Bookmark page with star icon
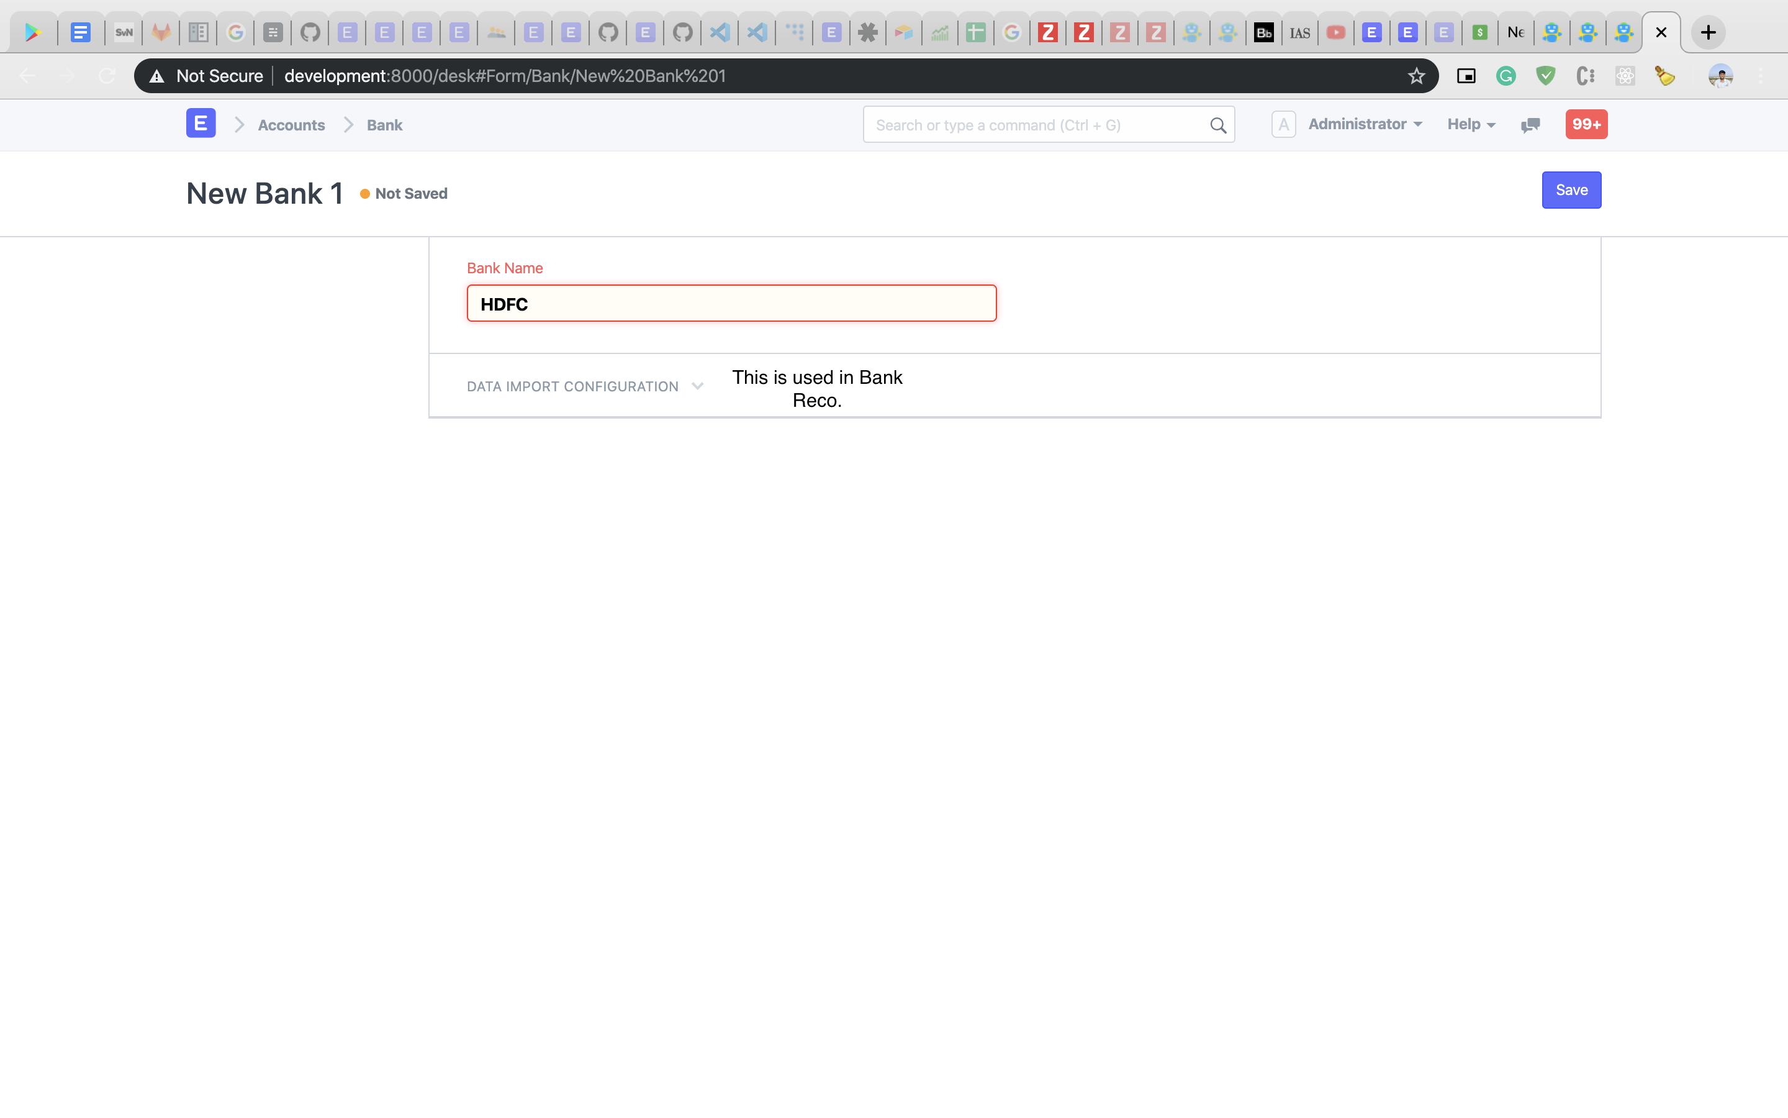Screen dimensions: 1788x1118 (1415, 76)
